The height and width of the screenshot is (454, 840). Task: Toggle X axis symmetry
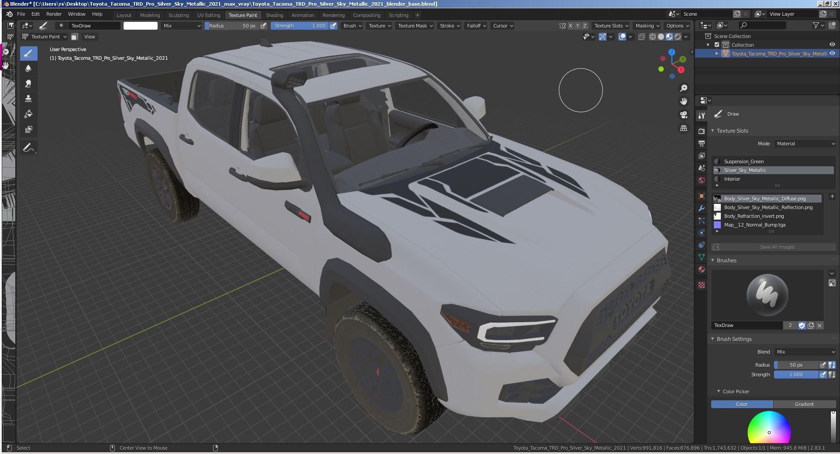click(x=570, y=26)
